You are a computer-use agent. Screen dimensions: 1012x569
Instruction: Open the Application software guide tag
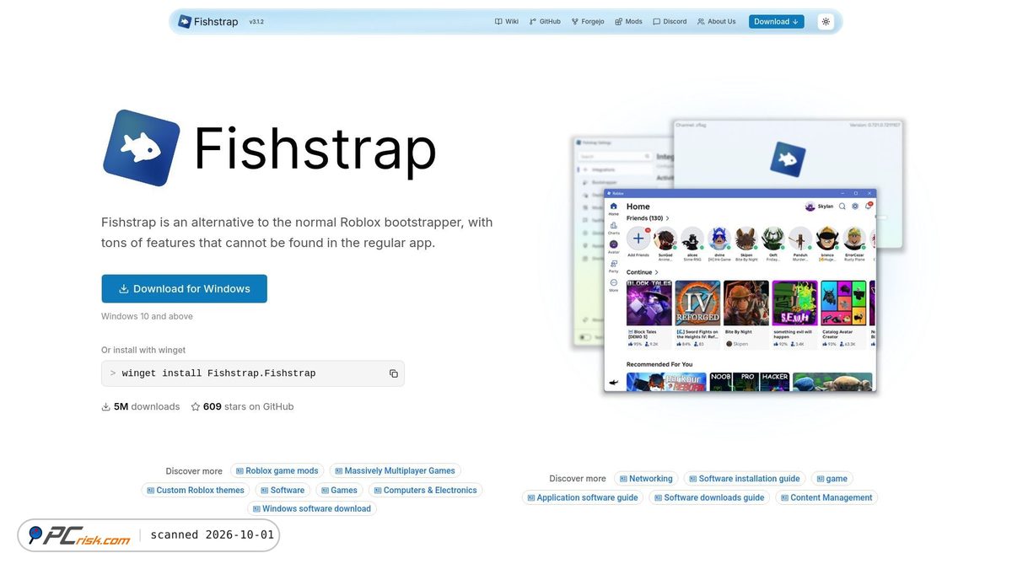click(x=583, y=497)
